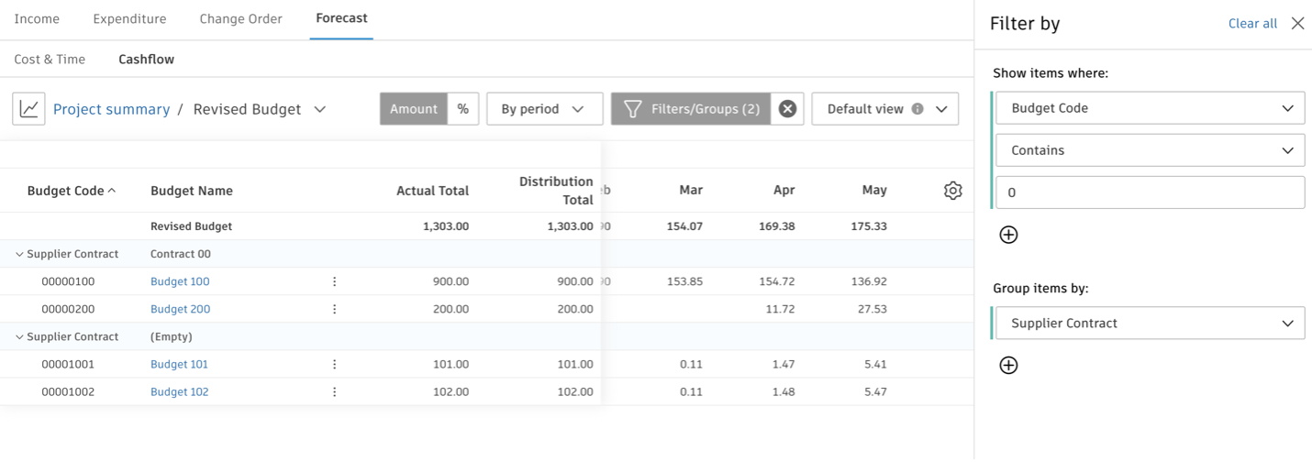Click the Apr value 154.72
This screenshot has width=1312, height=462.
coord(777,281)
